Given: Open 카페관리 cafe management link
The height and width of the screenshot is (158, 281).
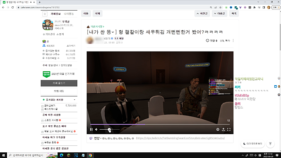Looking at the screenshot, I should pos(49,34).
